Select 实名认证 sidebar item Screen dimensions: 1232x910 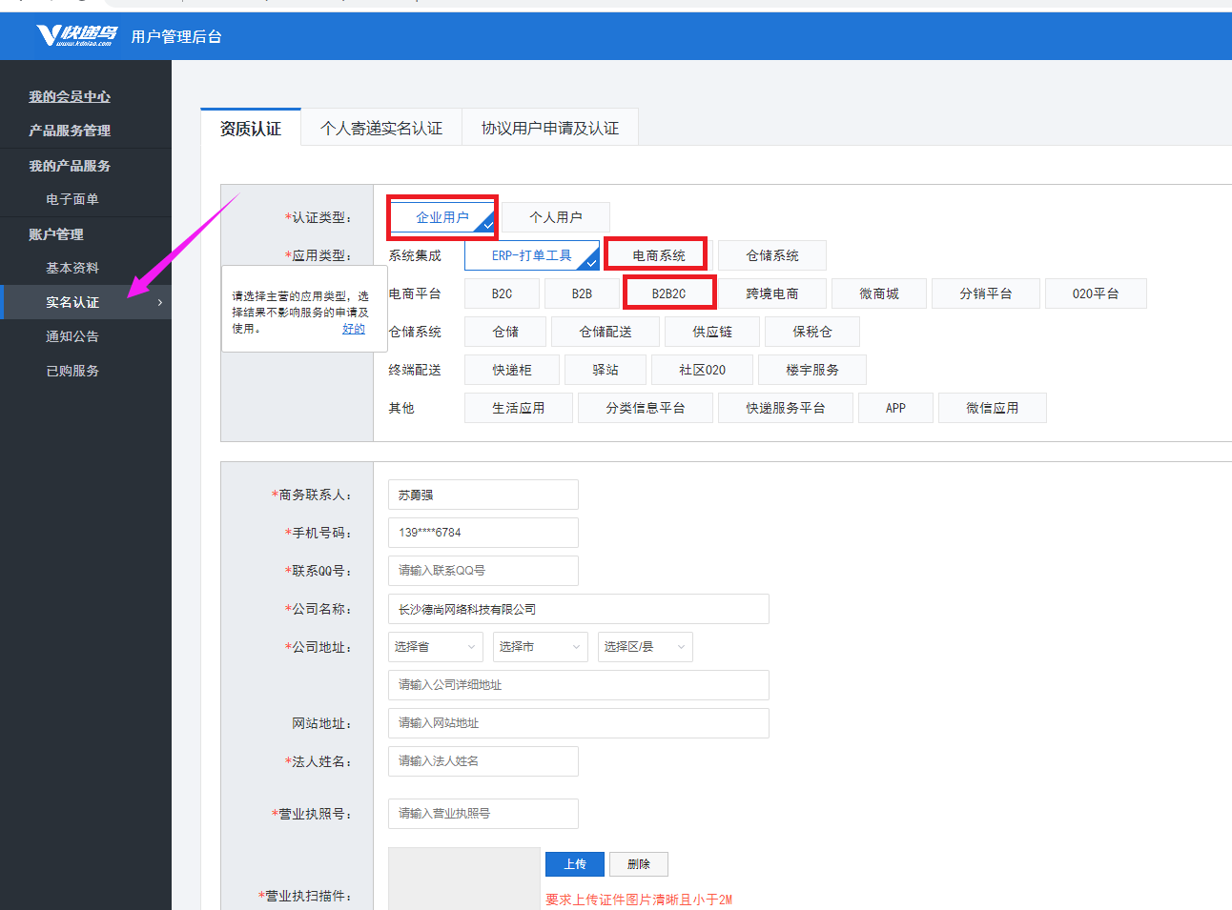(x=86, y=302)
